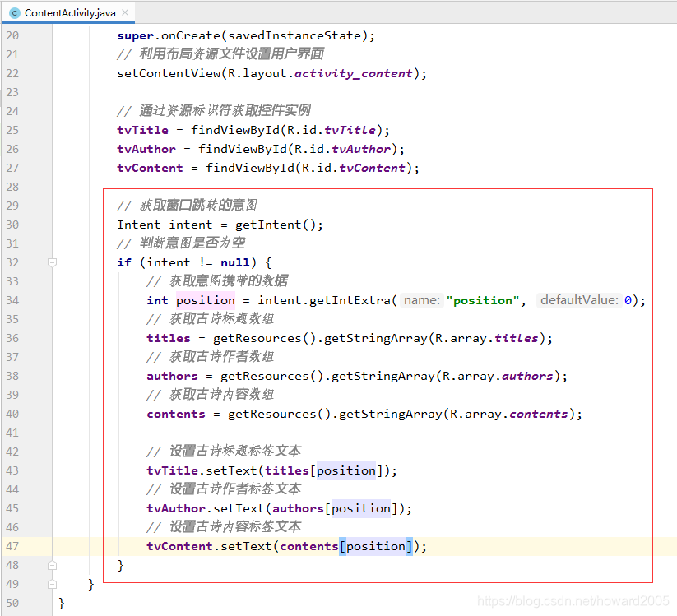Click the 'name:' parameter hint
This screenshot has width=677, height=616.
tap(422, 300)
